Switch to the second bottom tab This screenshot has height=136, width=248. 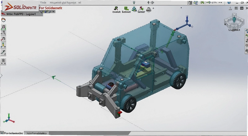[x=37, y=133]
